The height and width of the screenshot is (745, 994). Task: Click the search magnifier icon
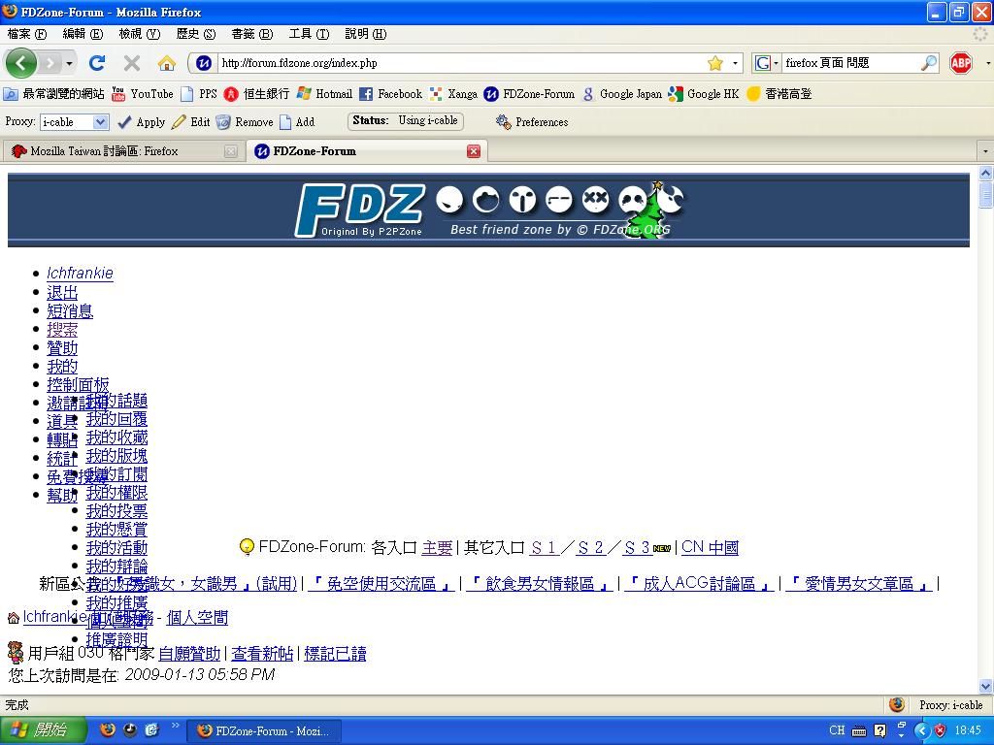(929, 63)
